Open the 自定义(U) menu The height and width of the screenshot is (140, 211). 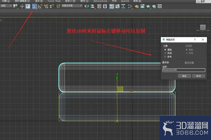[x=70, y=1]
